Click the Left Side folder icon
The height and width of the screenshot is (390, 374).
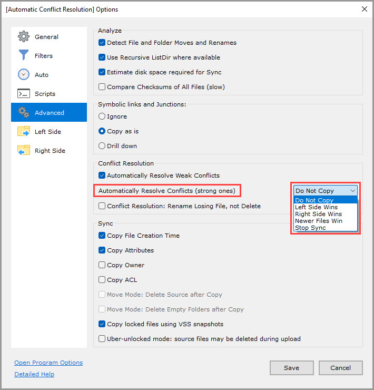click(x=24, y=131)
